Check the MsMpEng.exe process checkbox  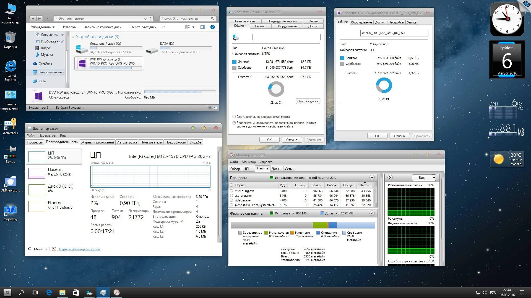tap(231, 191)
